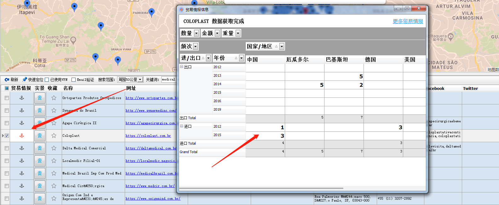This screenshot has width=499, height=205.
Task: Click the 关键词 input containing medical
Action: tap(169, 80)
